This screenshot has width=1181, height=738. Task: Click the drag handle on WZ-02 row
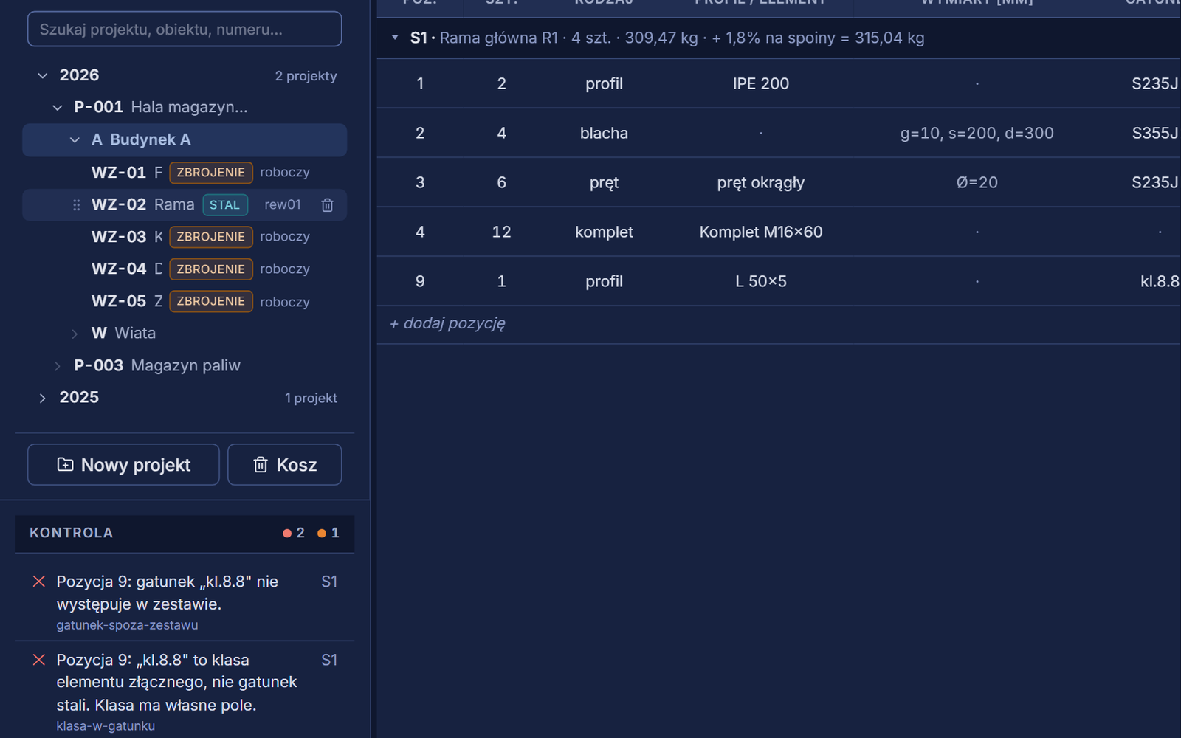coord(76,205)
